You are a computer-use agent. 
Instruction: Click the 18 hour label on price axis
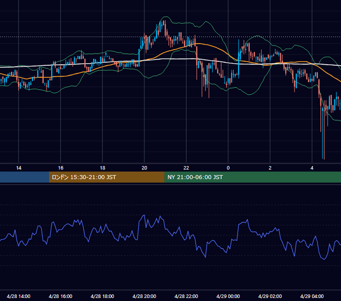[x=102, y=168]
